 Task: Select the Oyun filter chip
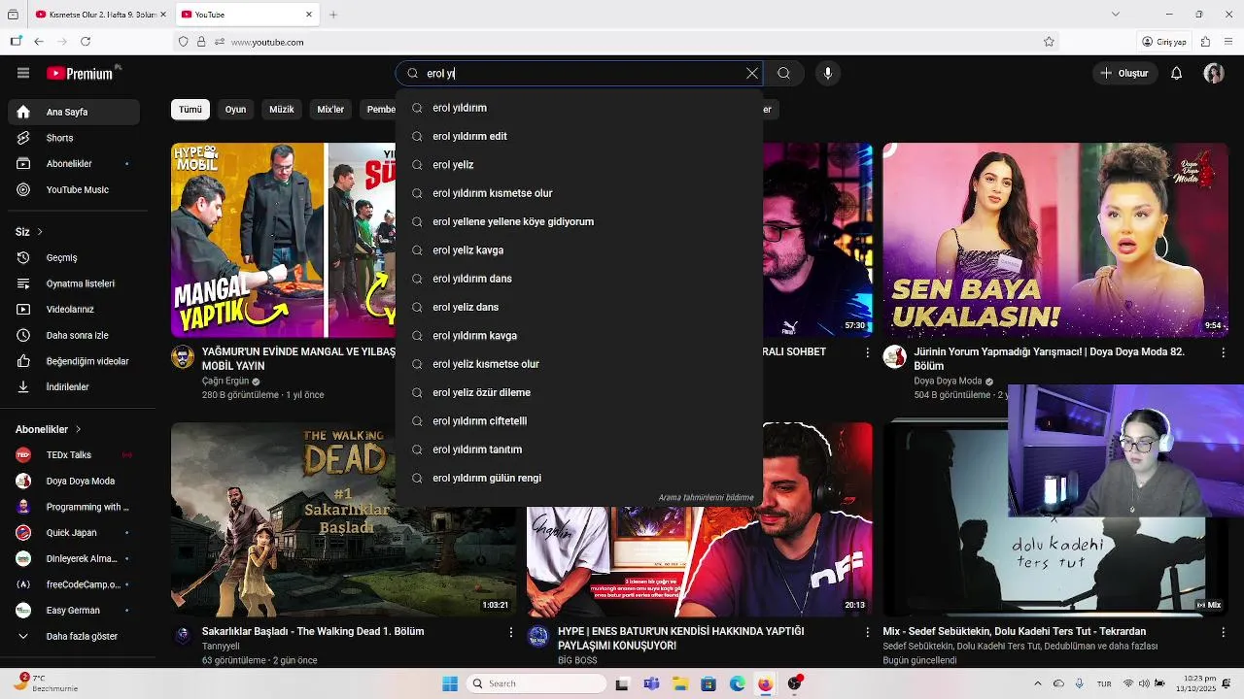(x=236, y=110)
